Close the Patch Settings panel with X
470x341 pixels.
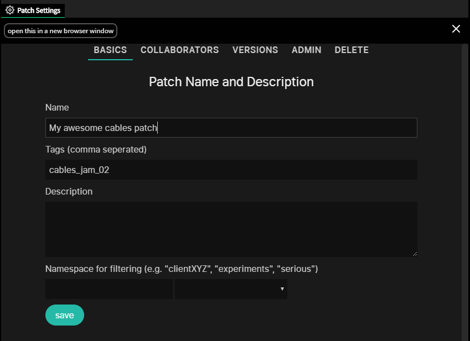coord(456,29)
